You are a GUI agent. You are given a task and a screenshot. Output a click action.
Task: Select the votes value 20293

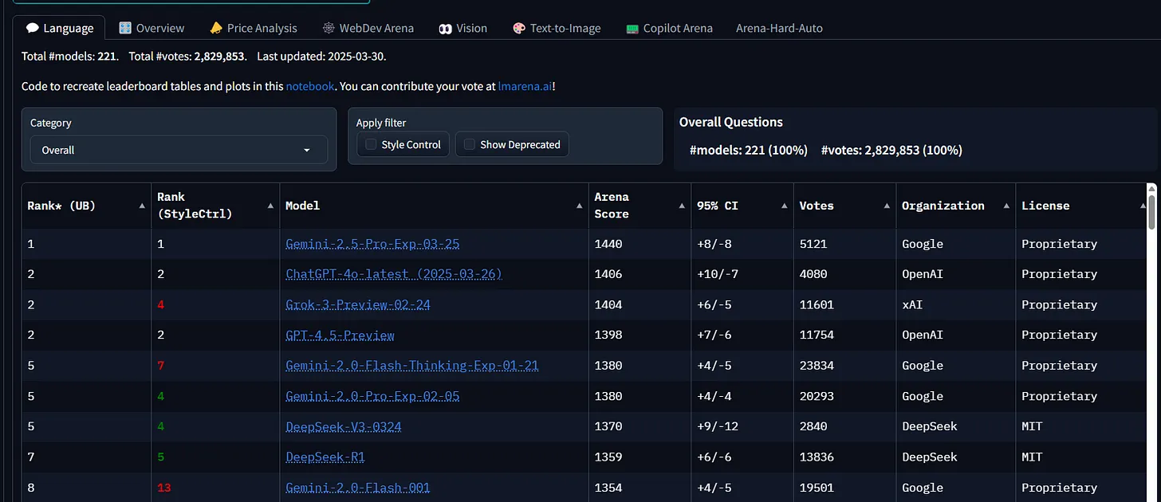817,396
